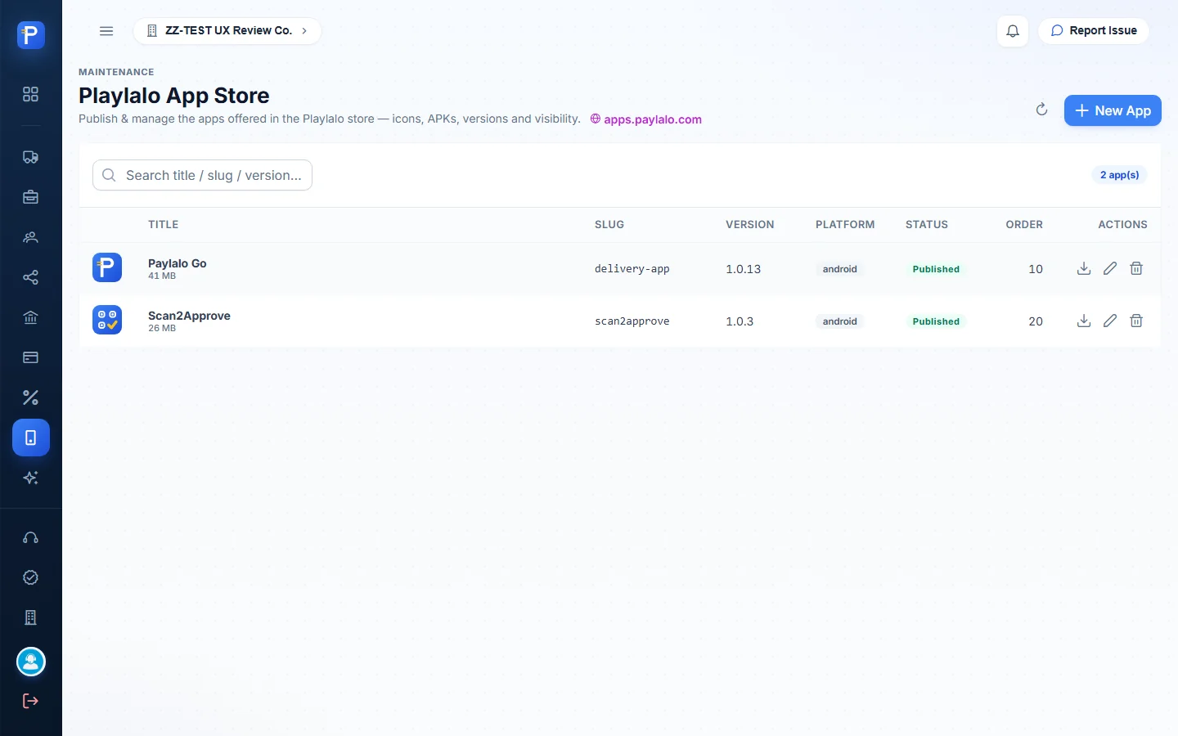The width and height of the screenshot is (1178, 736).
Task: Click the New App button
Action: pyautogui.click(x=1113, y=110)
